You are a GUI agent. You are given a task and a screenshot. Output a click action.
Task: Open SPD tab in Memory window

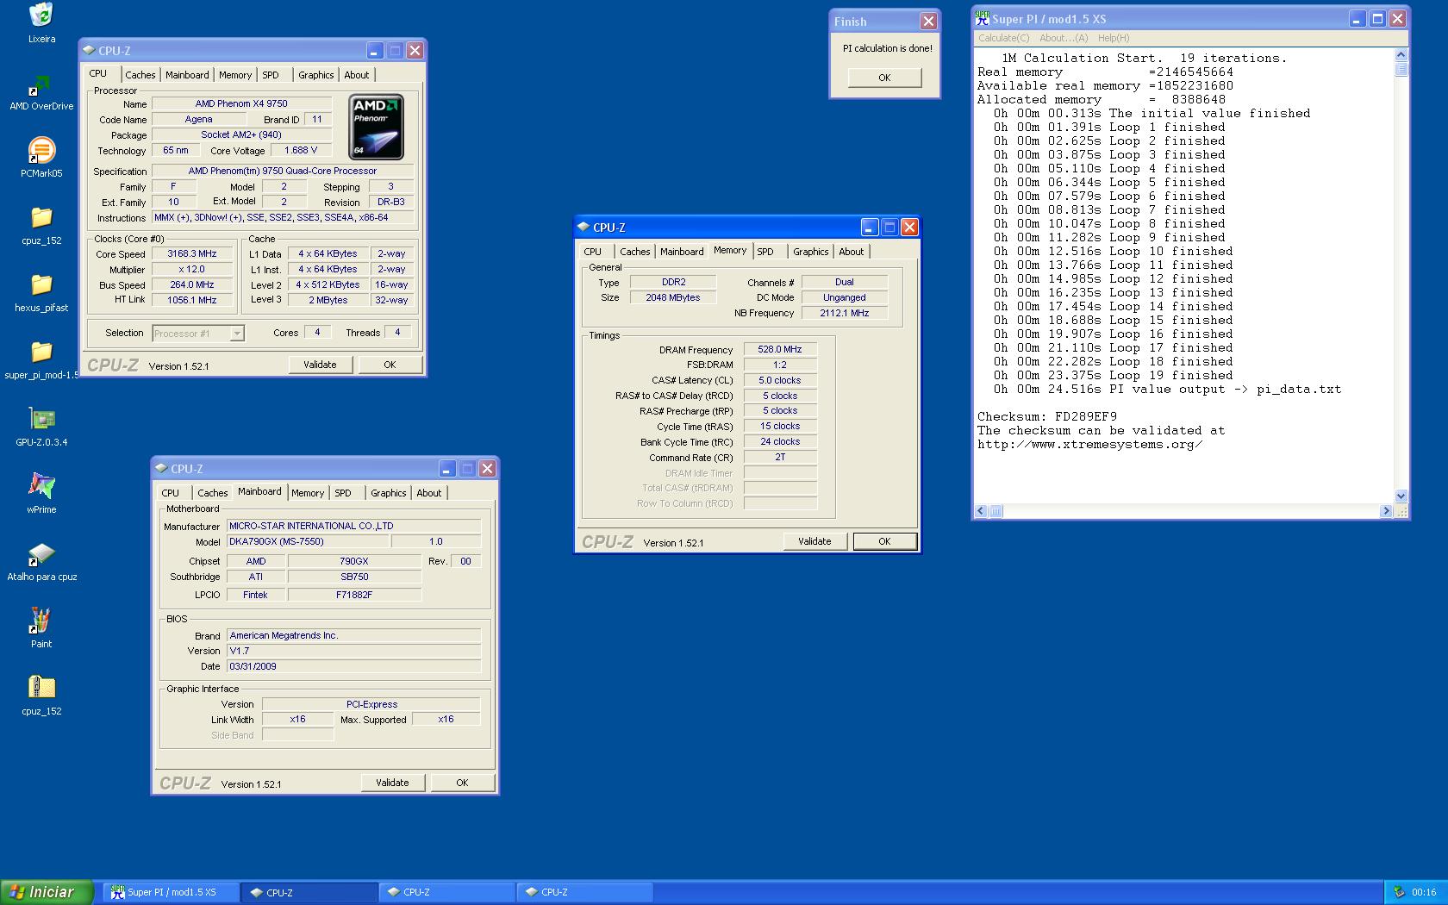pyautogui.click(x=765, y=252)
